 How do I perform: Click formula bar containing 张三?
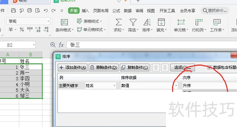tap(152, 45)
